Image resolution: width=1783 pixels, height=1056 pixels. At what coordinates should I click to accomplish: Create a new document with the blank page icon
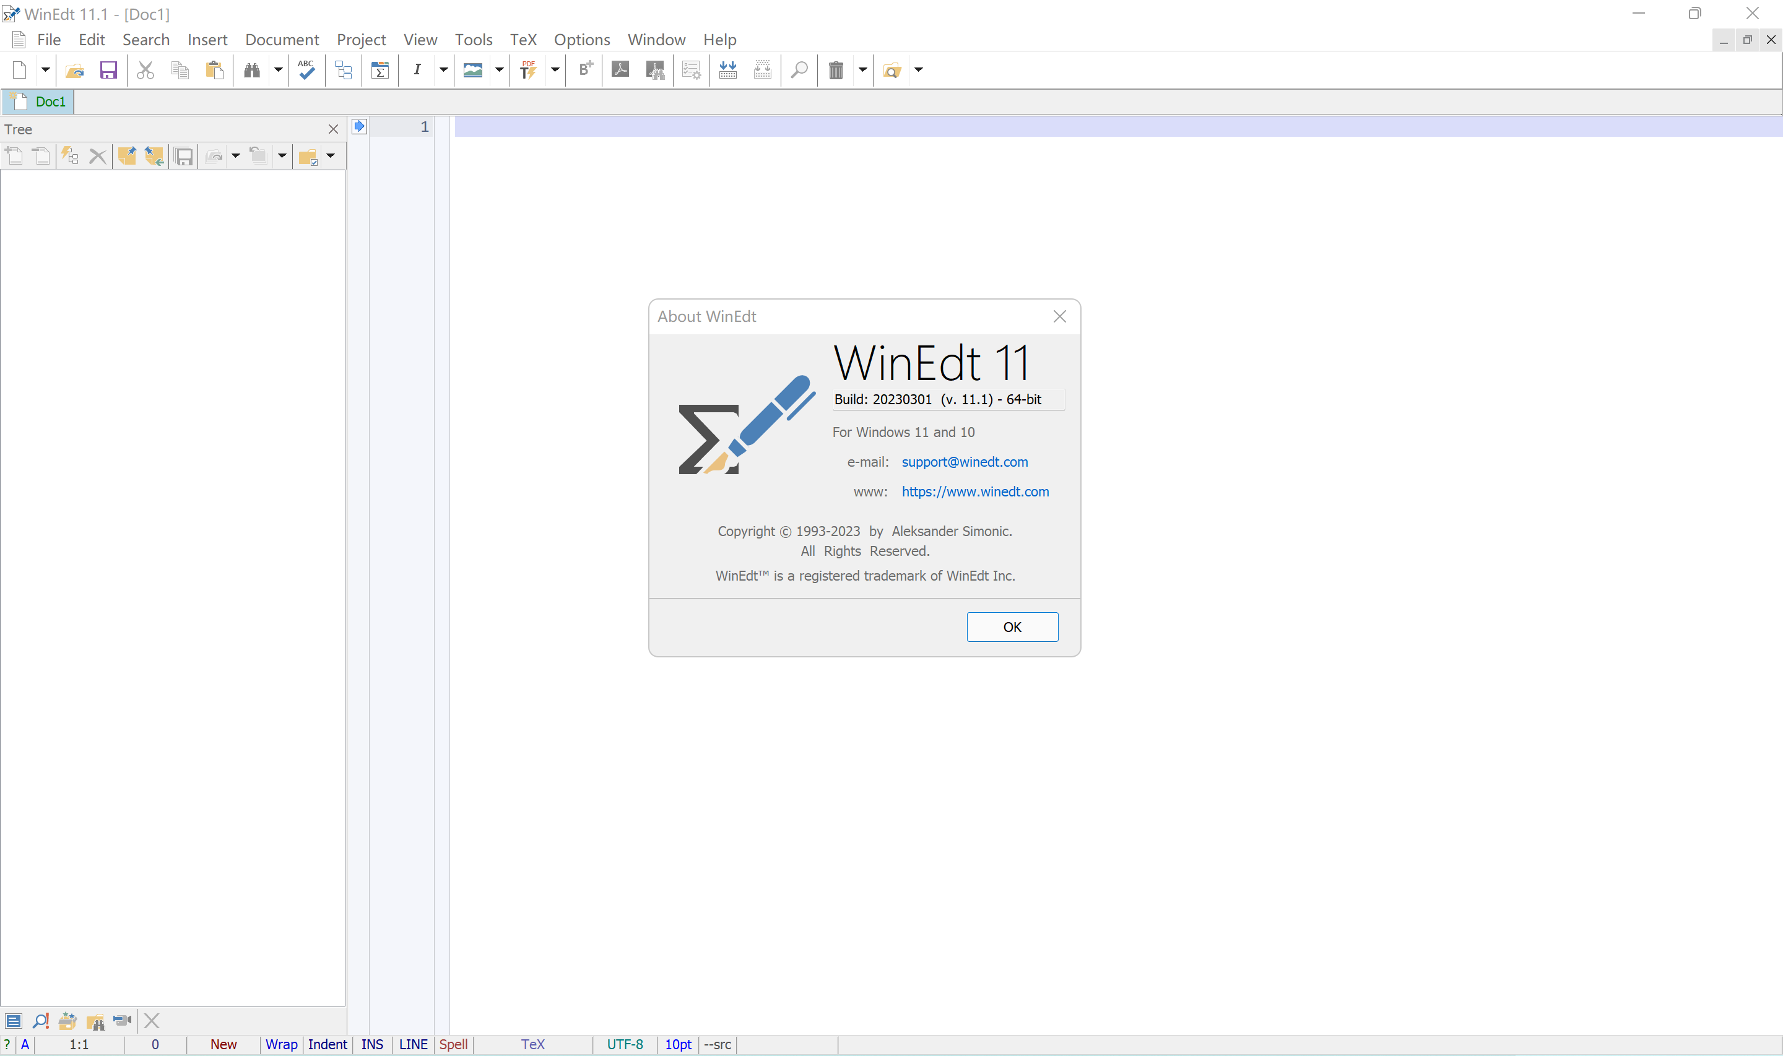tap(19, 70)
